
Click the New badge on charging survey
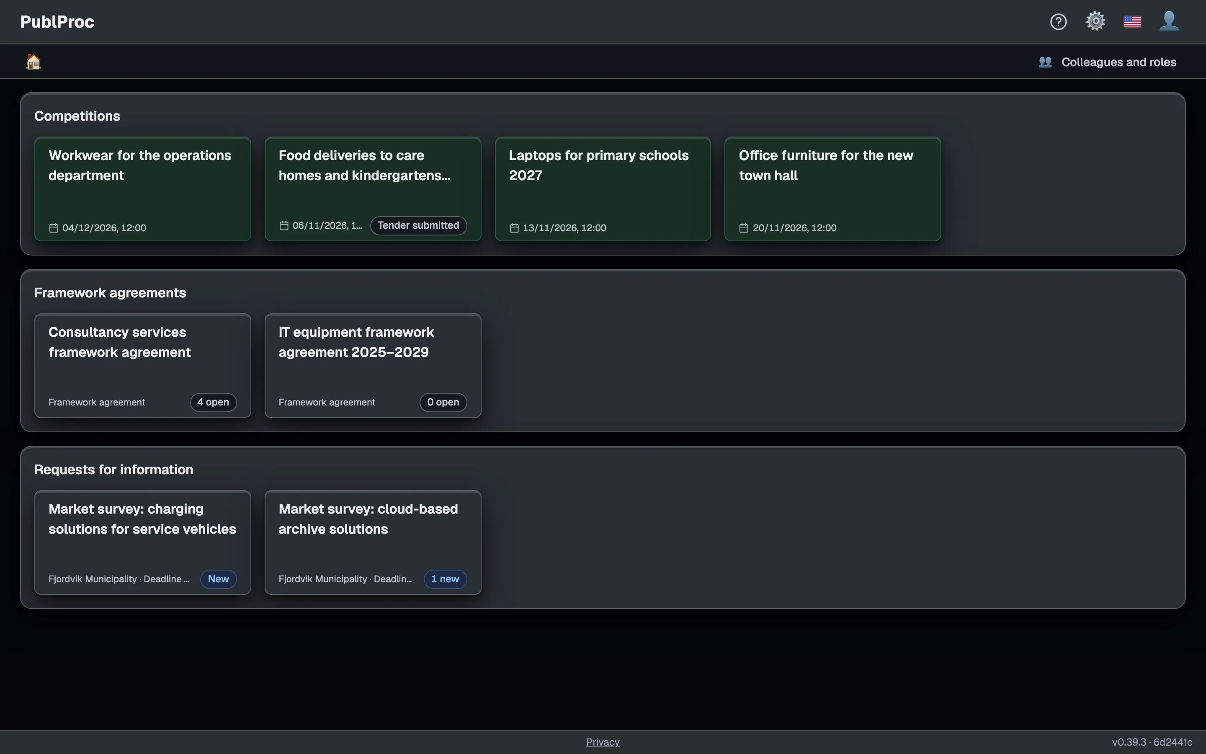(x=218, y=579)
